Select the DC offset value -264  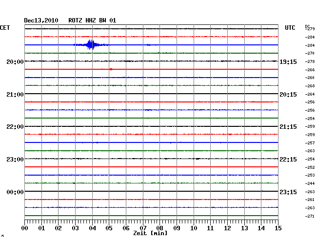(x=310, y=94)
